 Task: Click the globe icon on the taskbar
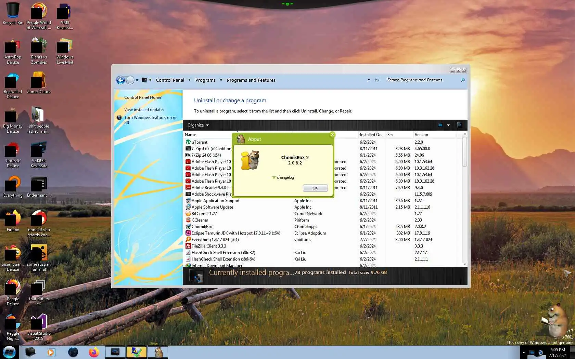pyautogui.click(x=73, y=352)
